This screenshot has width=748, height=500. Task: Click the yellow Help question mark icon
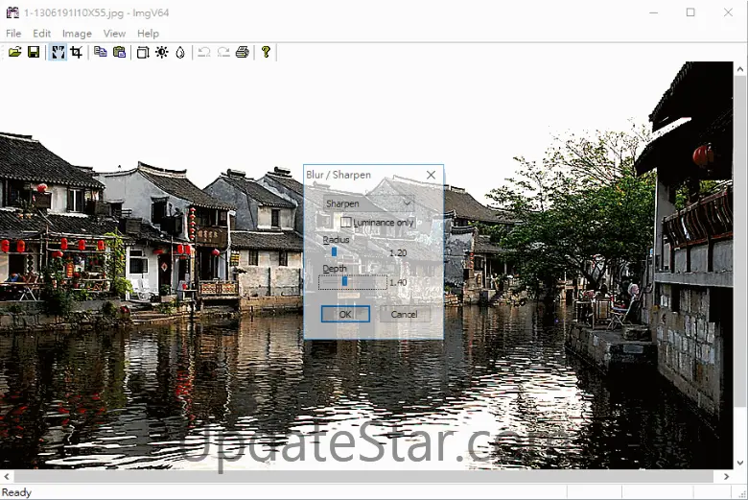pyautogui.click(x=266, y=52)
